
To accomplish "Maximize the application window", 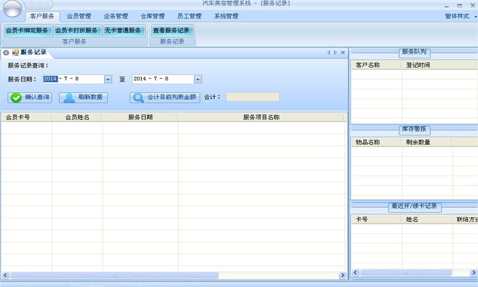I will pyautogui.click(x=460, y=5).
